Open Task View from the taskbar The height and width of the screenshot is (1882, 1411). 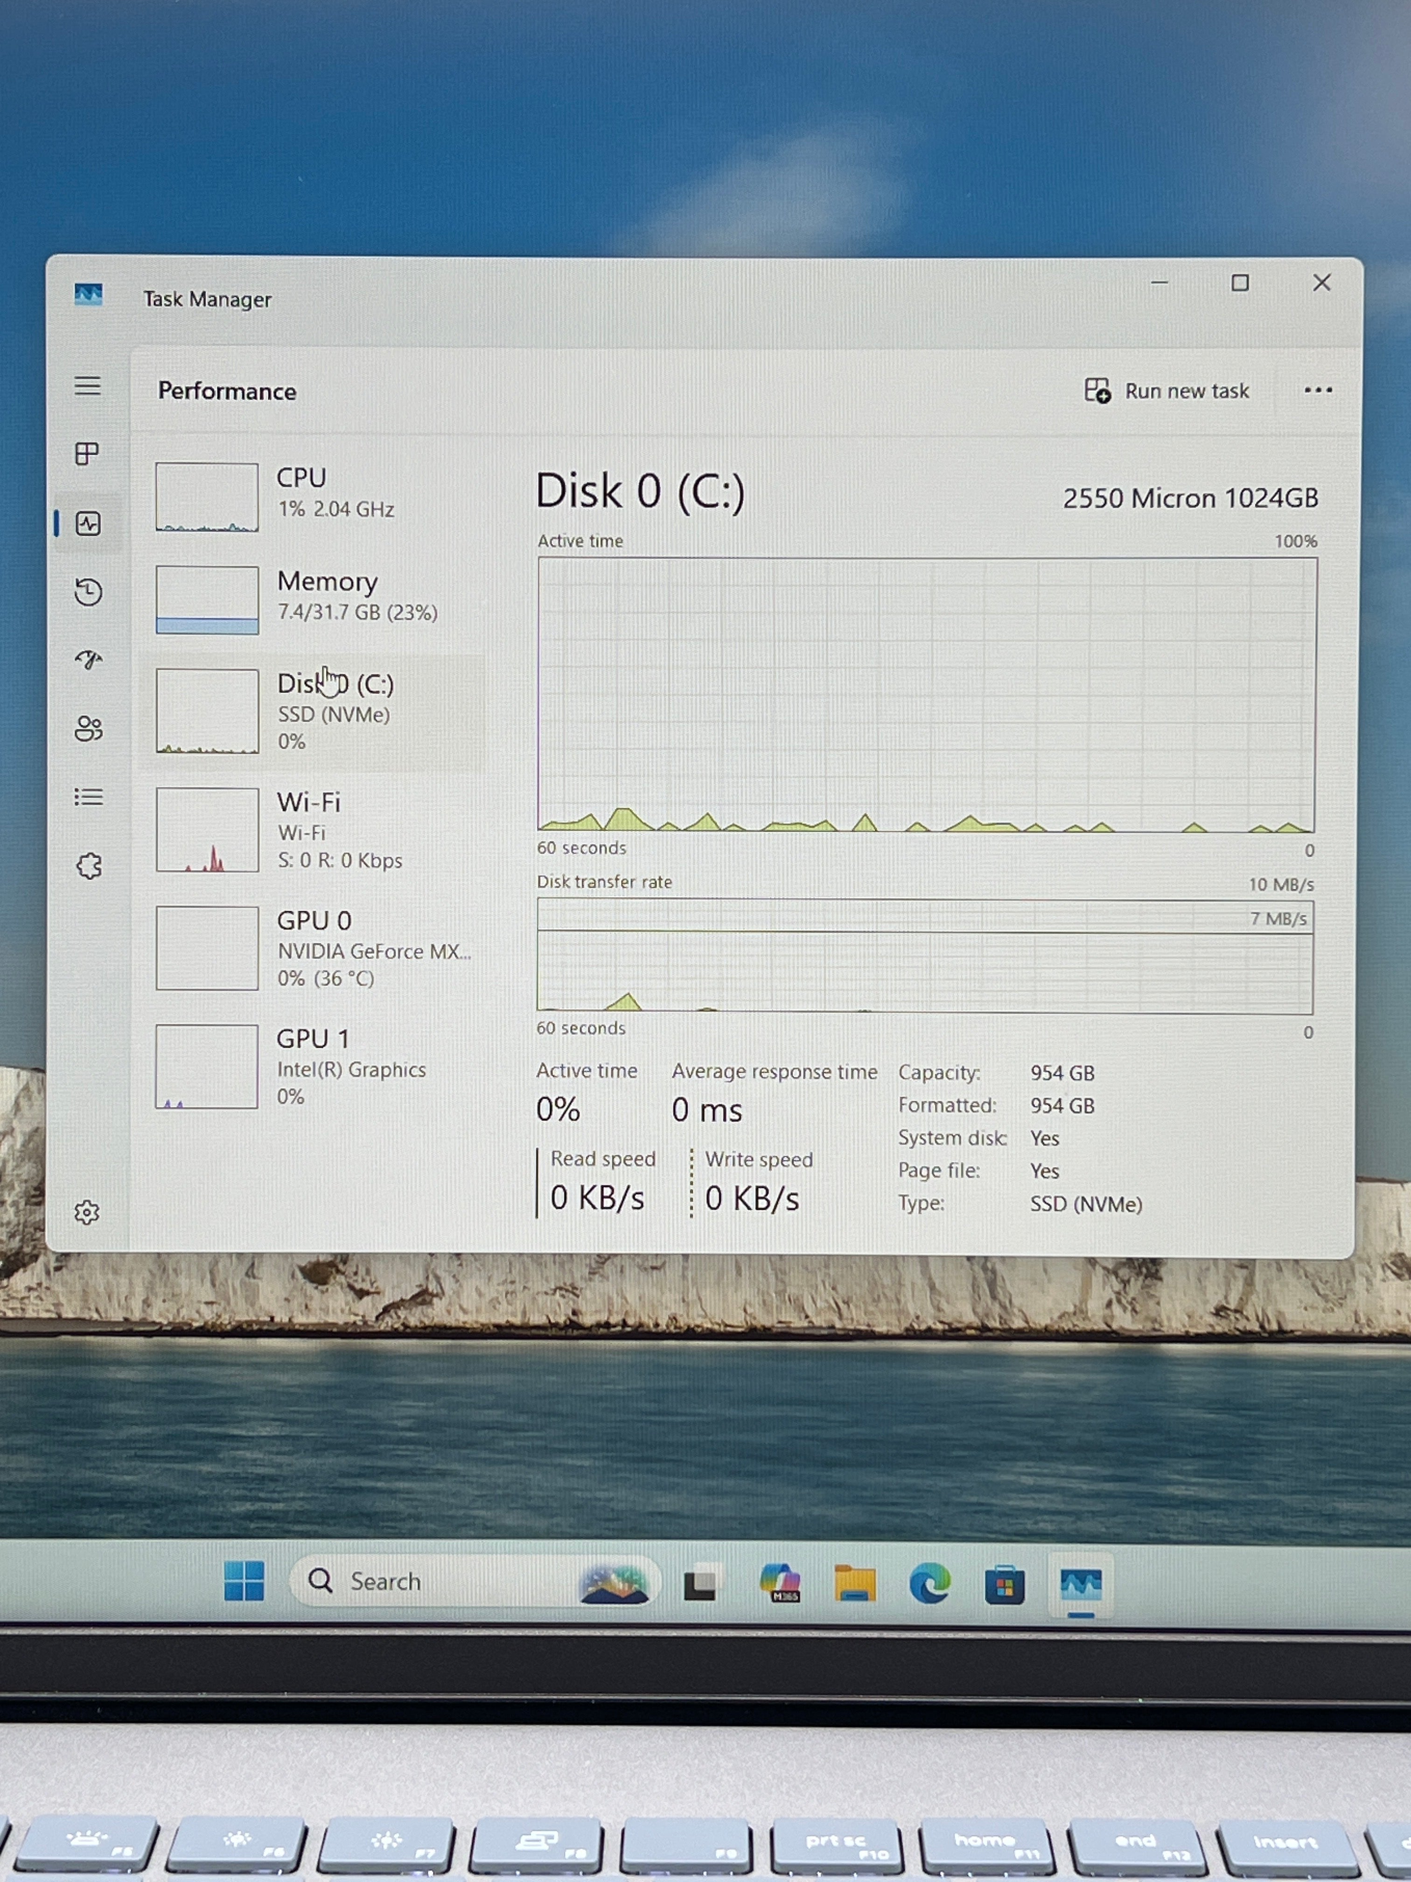click(702, 1582)
